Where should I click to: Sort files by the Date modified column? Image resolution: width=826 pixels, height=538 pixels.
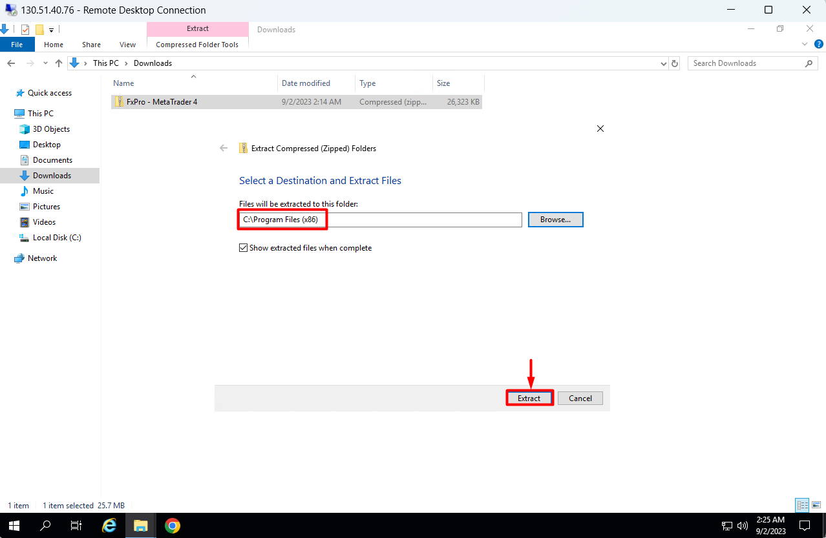[306, 83]
